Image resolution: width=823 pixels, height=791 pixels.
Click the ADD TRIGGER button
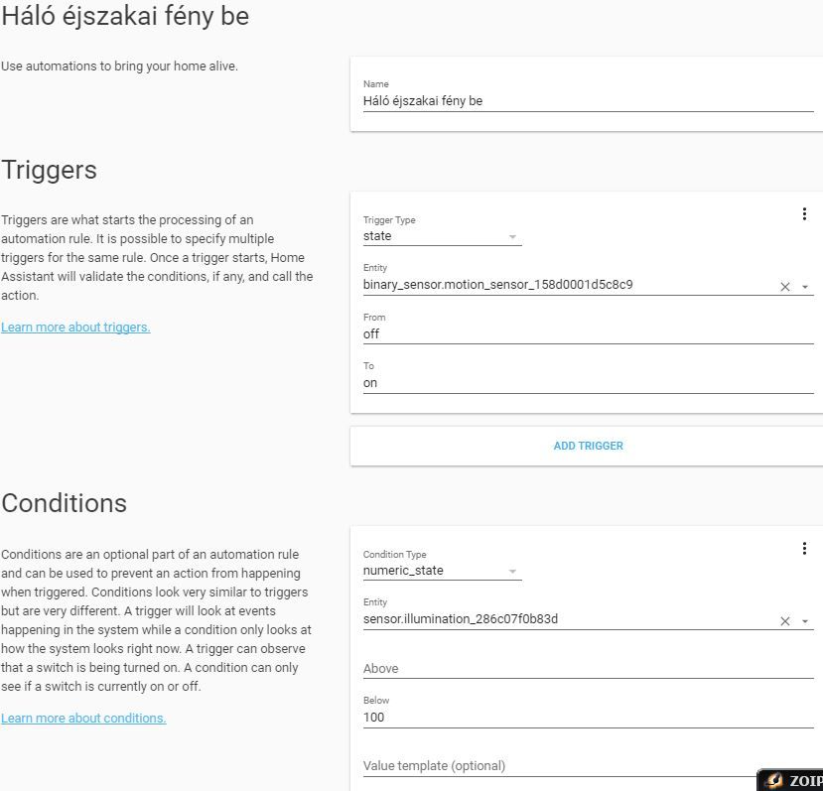point(588,446)
